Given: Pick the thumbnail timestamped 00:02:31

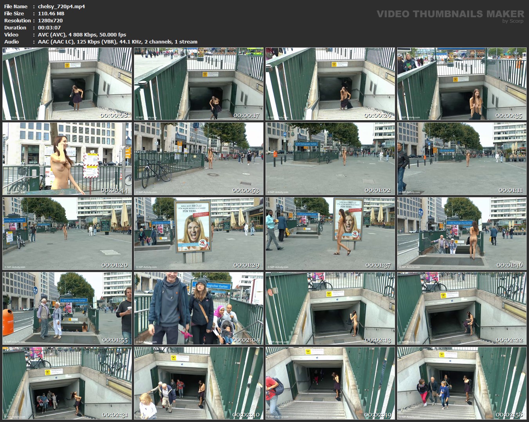Looking at the screenshot, I should pyautogui.click(x=67, y=383).
